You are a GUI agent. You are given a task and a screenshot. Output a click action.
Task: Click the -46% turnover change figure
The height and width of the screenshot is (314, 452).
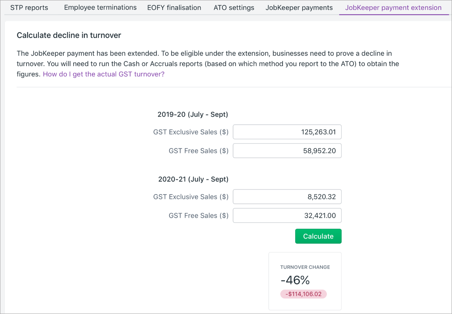295,280
